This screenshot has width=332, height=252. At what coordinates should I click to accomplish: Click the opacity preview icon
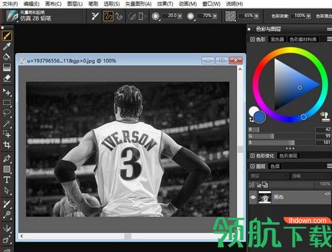point(191,16)
